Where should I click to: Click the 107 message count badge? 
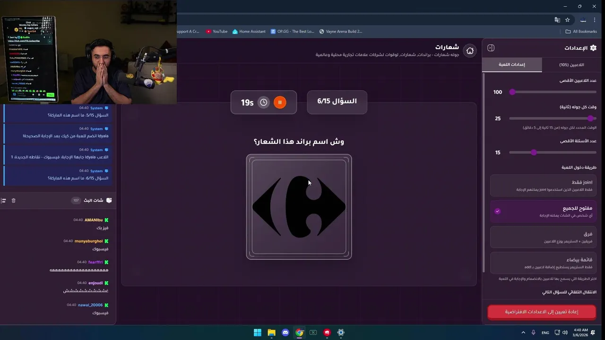click(76, 201)
